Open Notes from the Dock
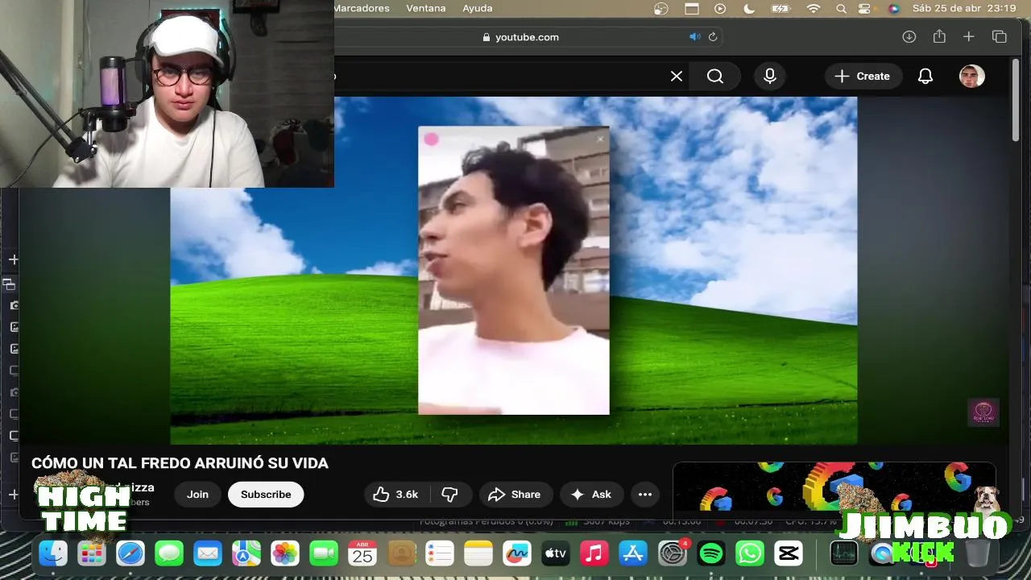This screenshot has height=580, width=1031. click(478, 553)
